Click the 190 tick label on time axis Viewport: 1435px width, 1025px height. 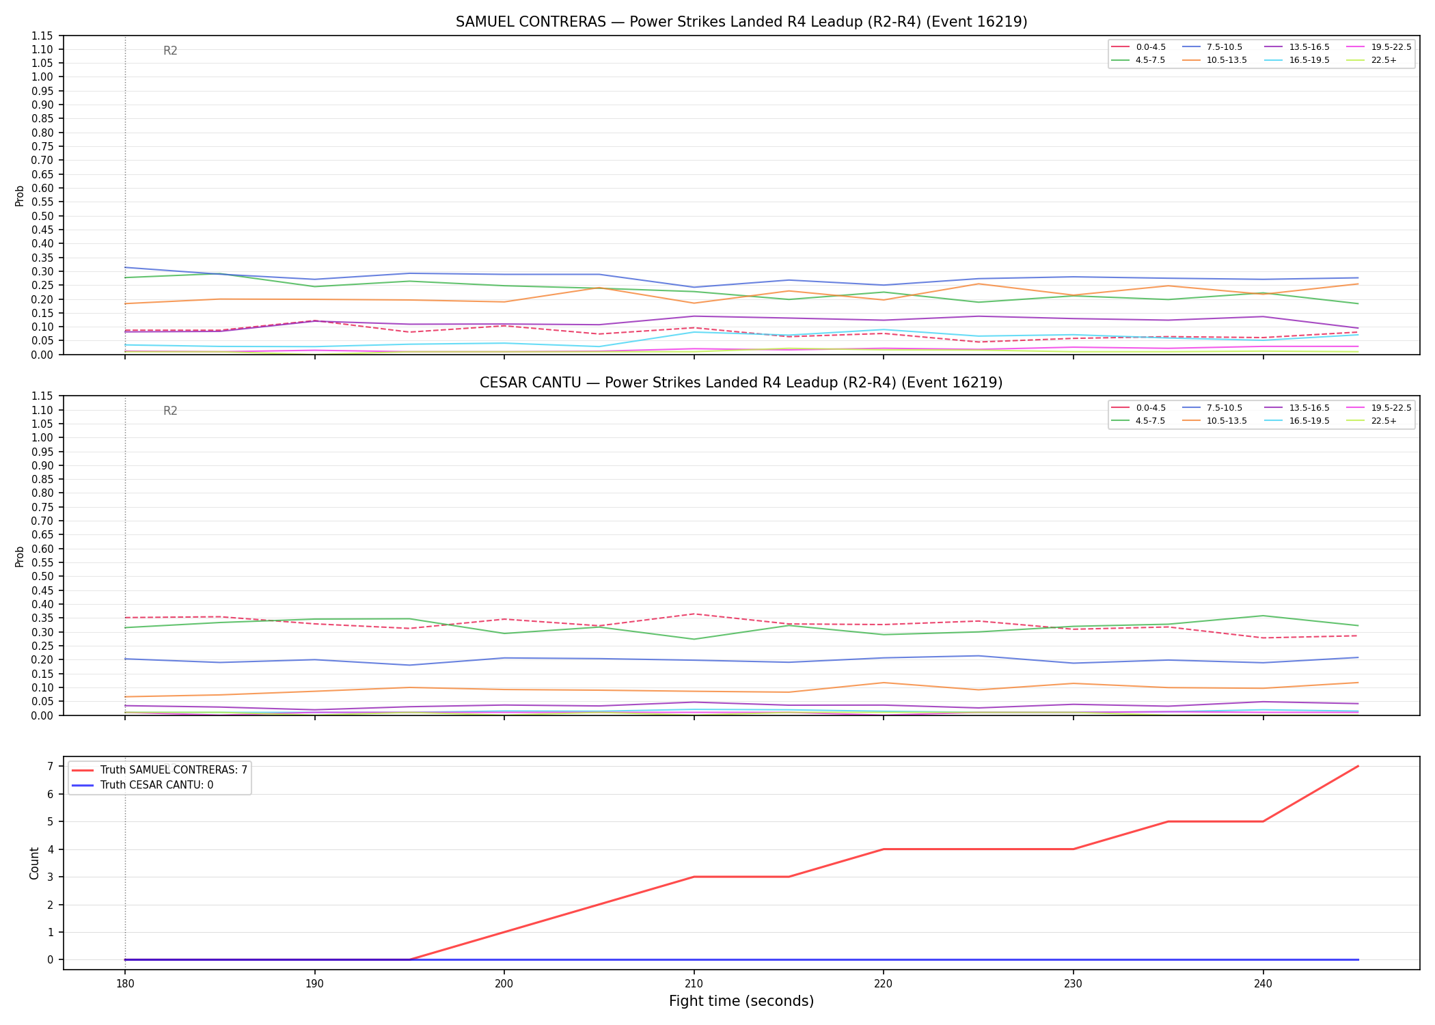314,985
